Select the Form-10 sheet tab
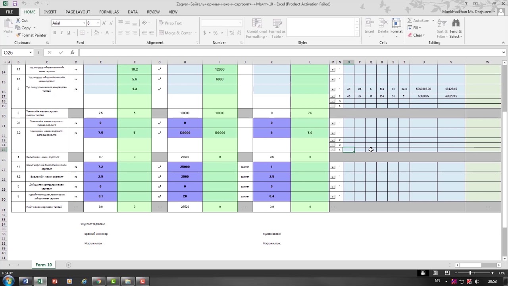The width and height of the screenshot is (508, 286). pos(44,265)
